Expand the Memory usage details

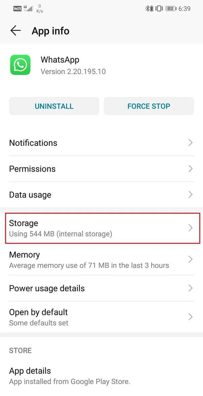click(101, 259)
